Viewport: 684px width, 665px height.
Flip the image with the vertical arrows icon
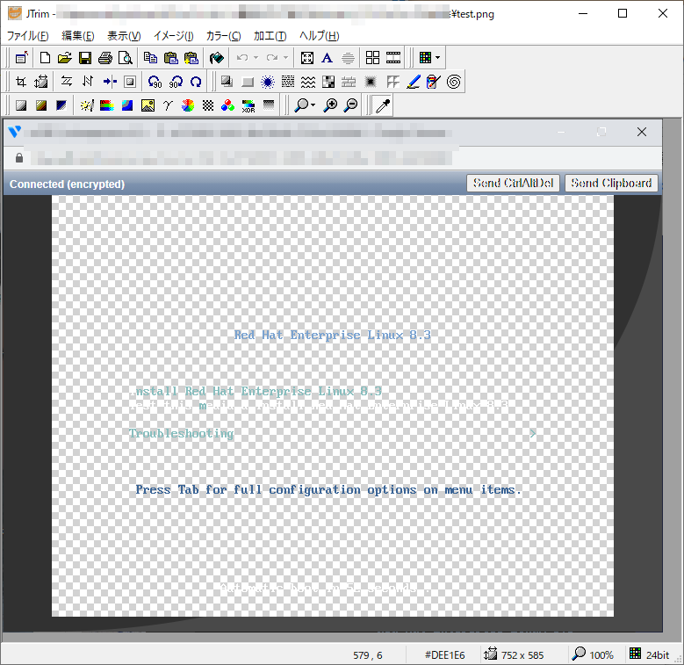(88, 82)
